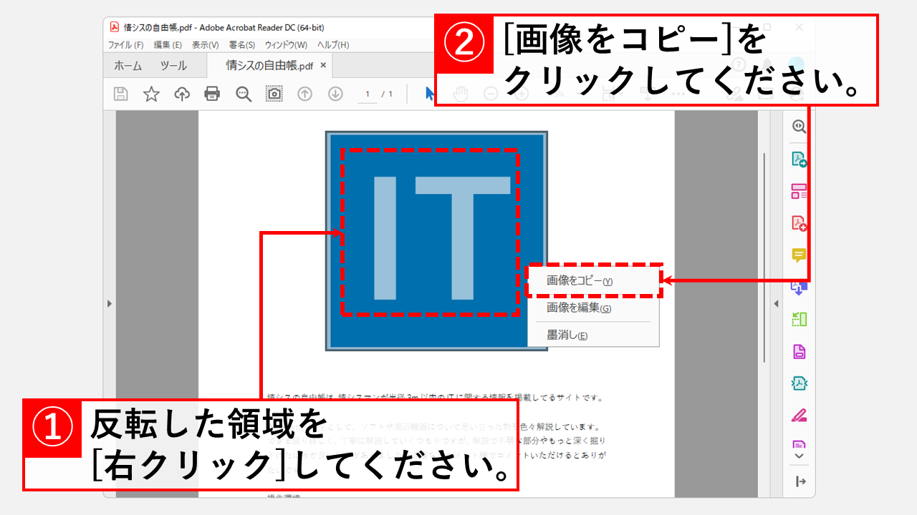Select the 情シスの自由帳.pdf document tab
This screenshot has width=917, height=515.
pyautogui.click(x=269, y=66)
